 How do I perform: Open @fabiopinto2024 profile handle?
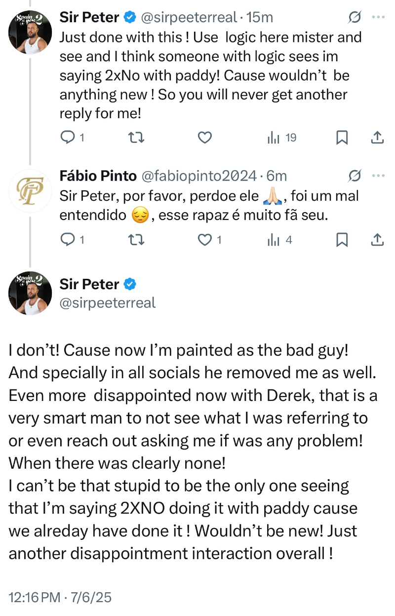[x=199, y=176]
